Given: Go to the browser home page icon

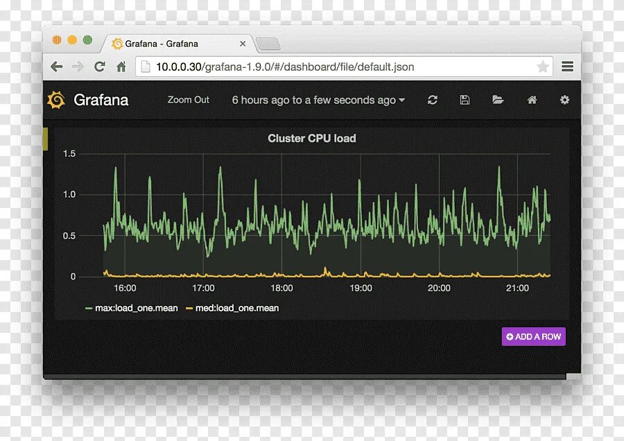Looking at the screenshot, I should click(121, 67).
